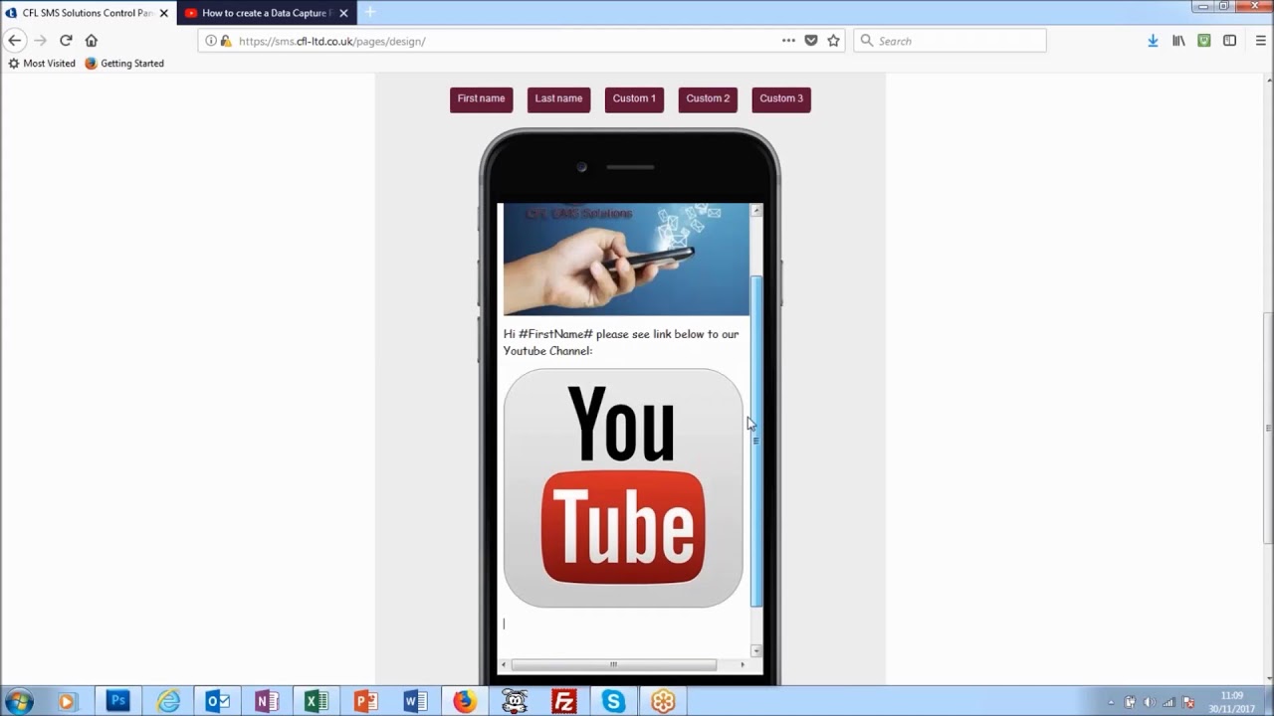This screenshot has width=1274, height=716.
Task: Open Outlook from the taskbar
Action: click(217, 701)
